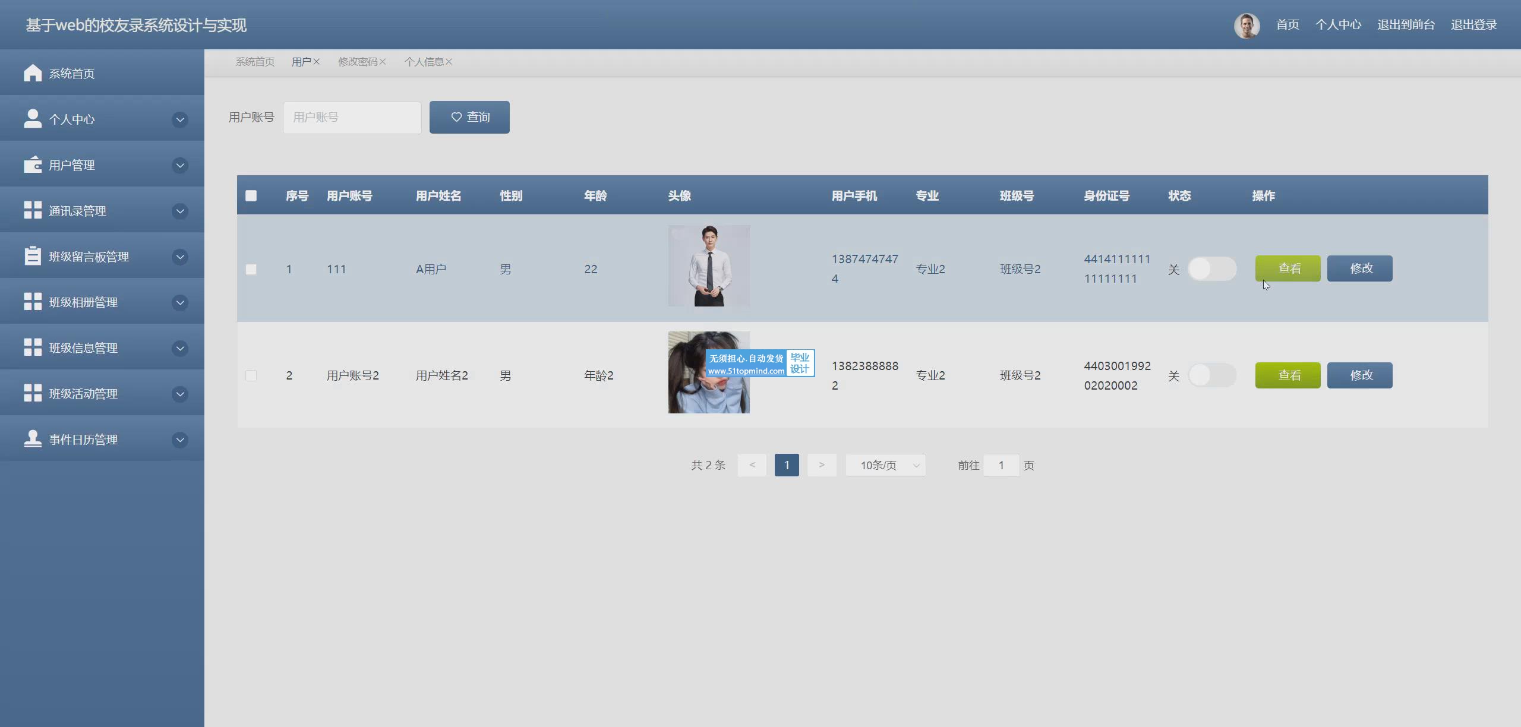Screen dimensions: 1521x727
Task: Expand the 通讯录管理 menu chevron
Action: tap(180, 211)
